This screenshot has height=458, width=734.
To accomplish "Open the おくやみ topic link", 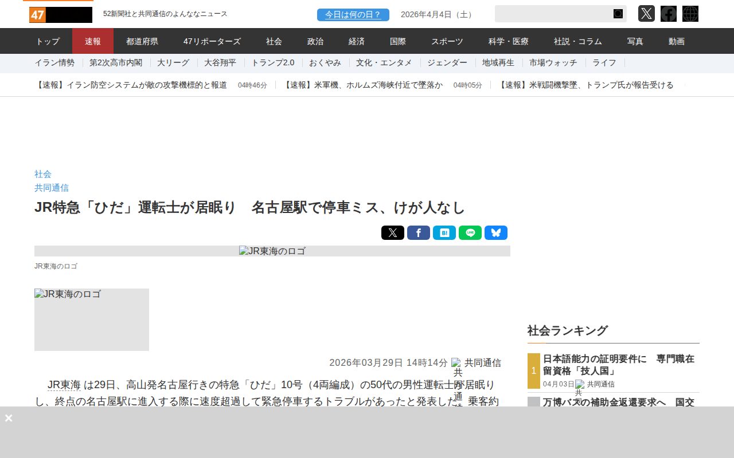I will (x=325, y=63).
